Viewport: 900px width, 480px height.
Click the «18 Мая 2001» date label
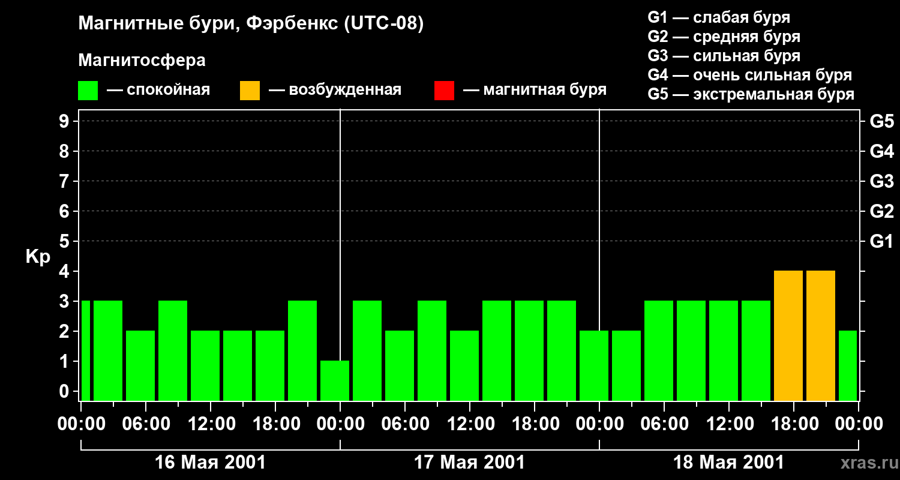(728, 463)
